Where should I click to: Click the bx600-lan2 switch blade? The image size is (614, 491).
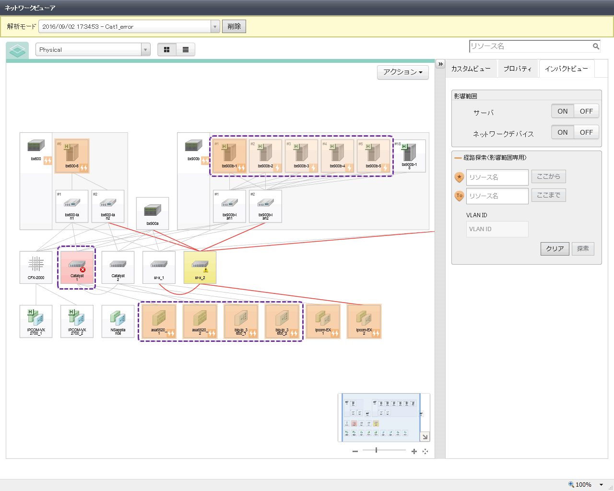tap(108, 206)
